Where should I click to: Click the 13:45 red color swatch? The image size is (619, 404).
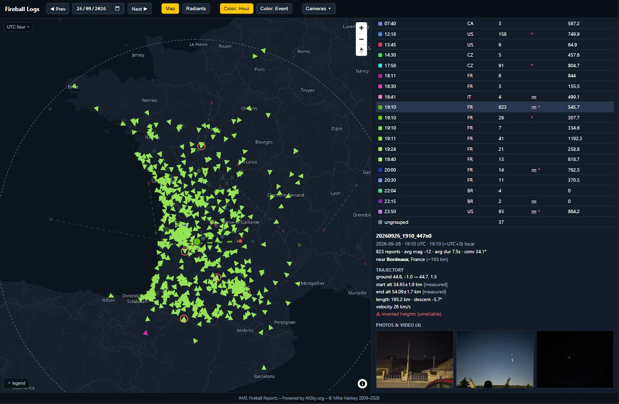(380, 45)
